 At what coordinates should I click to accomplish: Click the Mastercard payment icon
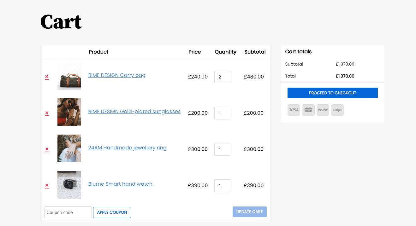pyautogui.click(x=308, y=110)
